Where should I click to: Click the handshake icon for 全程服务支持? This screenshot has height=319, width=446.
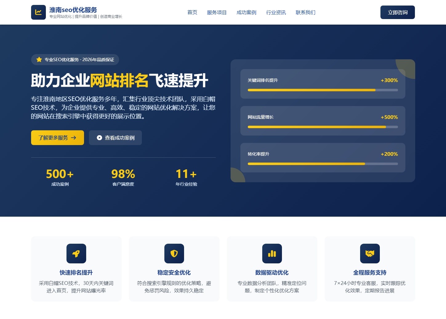(370, 254)
